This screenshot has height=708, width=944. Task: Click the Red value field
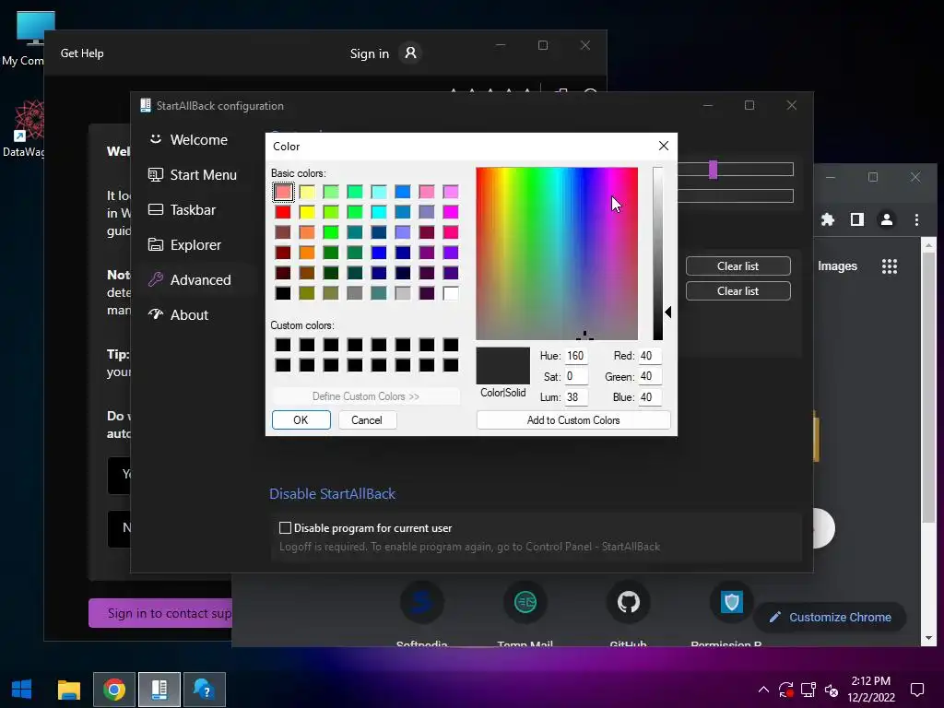650,356
